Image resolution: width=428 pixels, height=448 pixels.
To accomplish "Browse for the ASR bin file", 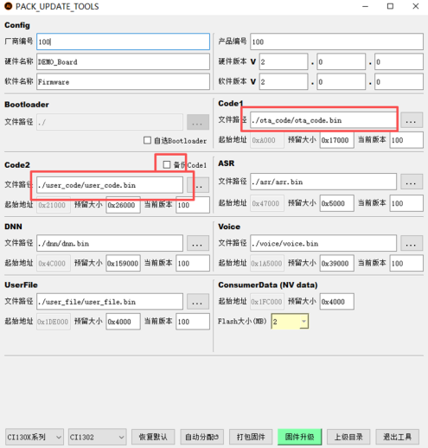I will coord(412,182).
